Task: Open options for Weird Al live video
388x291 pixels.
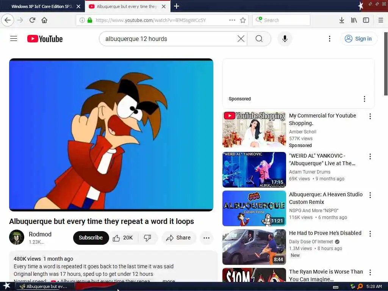Action: click(x=370, y=156)
